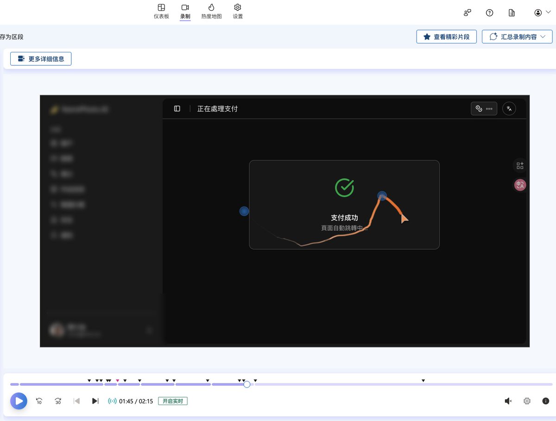Toggle the player sidebar panel icon
The image size is (556, 421).
(x=177, y=108)
